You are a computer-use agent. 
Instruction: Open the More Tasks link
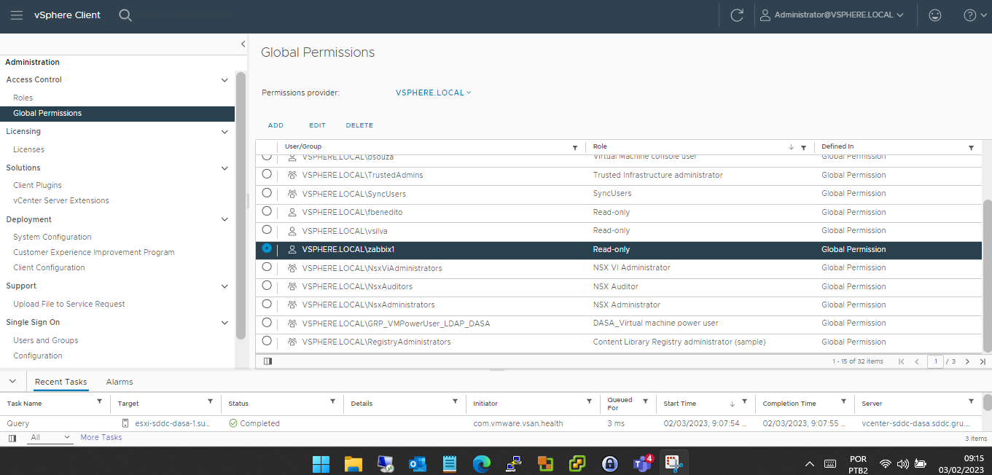tap(101, 437)
